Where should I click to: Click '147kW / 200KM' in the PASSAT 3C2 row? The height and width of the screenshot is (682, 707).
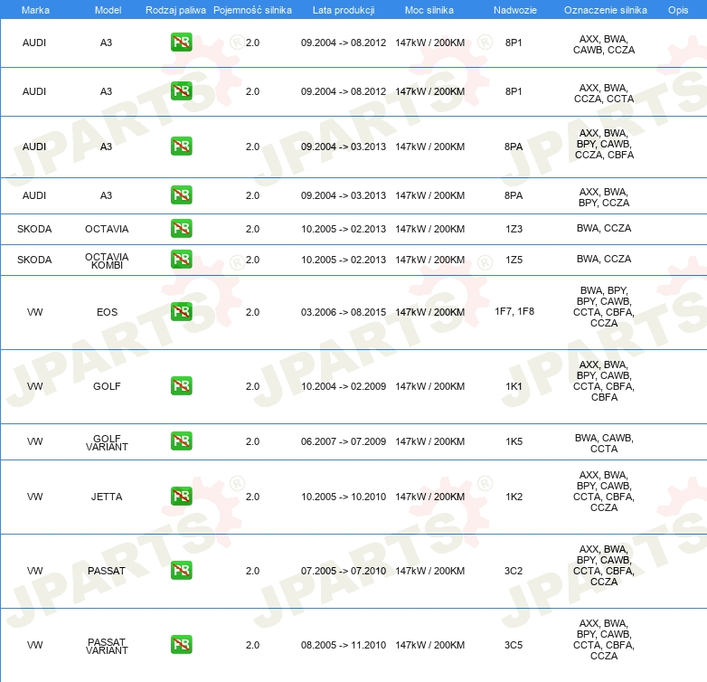(430, 571)
